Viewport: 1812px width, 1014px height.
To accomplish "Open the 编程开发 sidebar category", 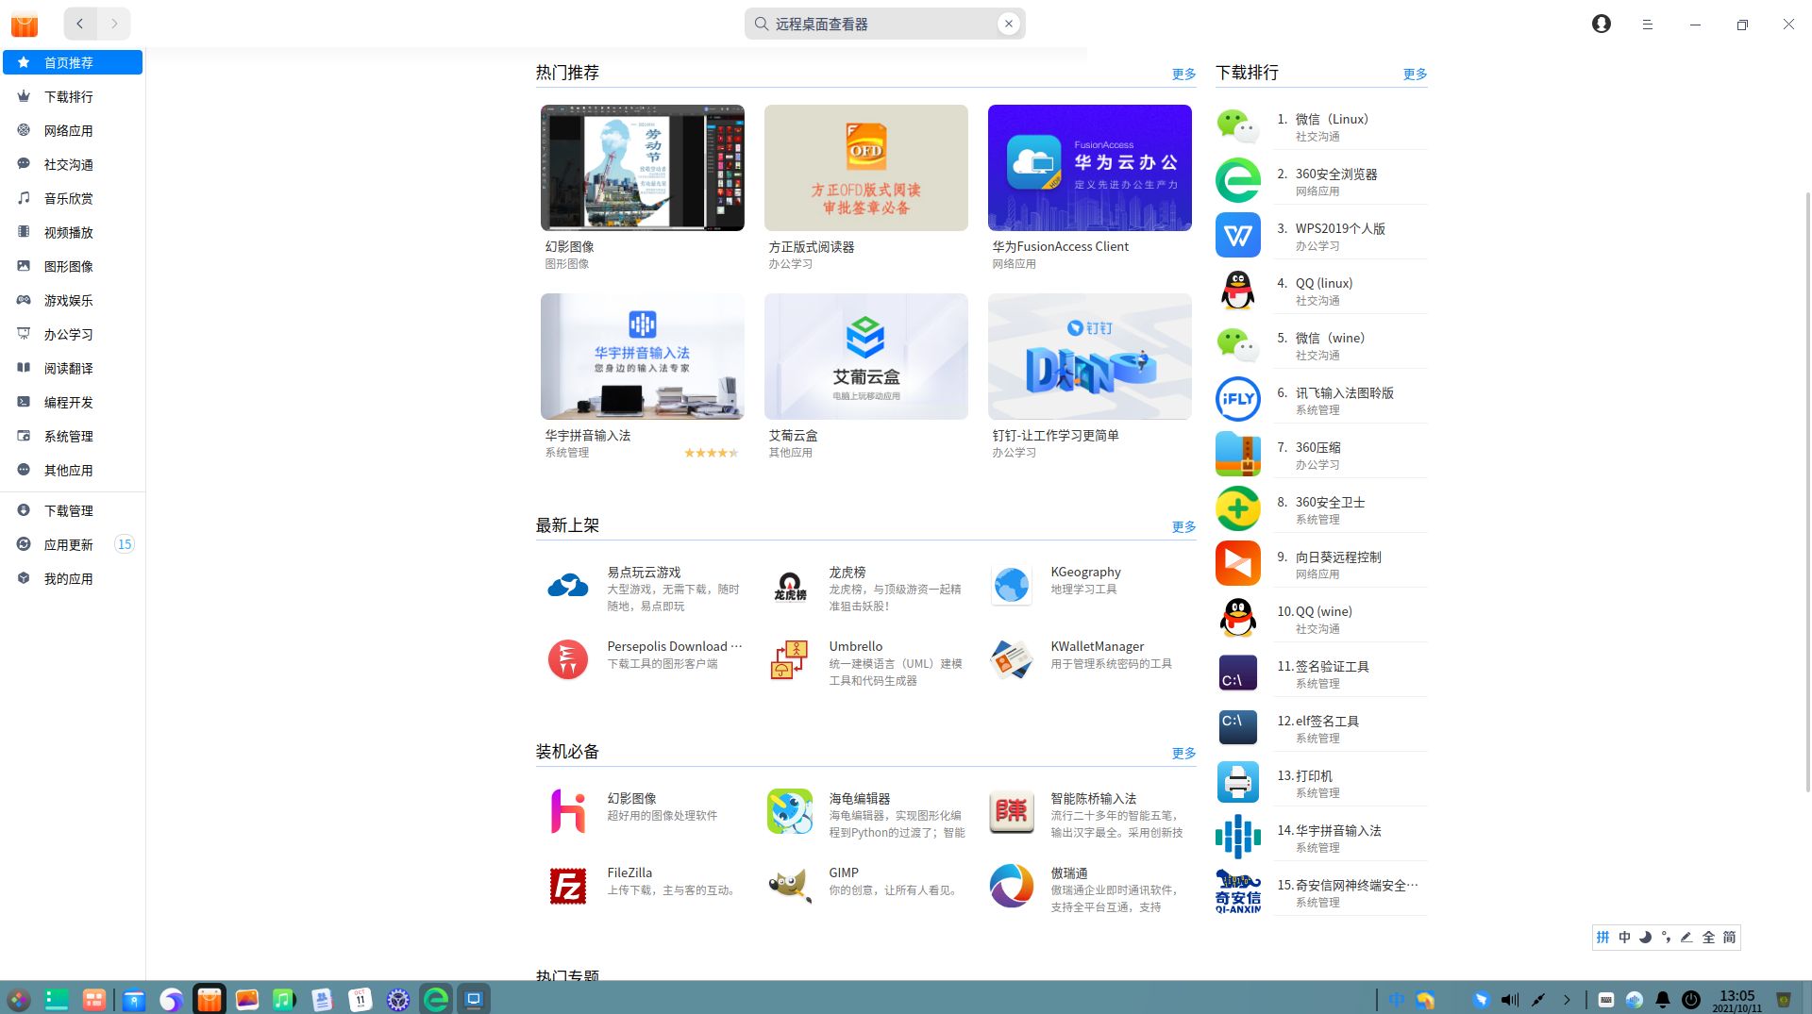I will [x=69, y=402].
